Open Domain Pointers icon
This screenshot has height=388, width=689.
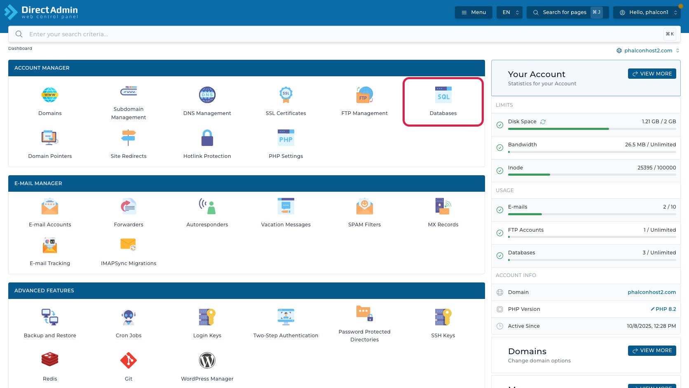[50, 138]
